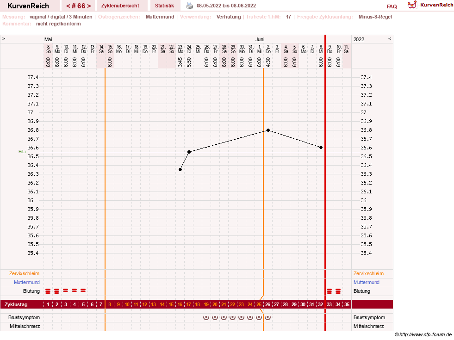Click the temperature point at 36.35 on day 16
Screen dimensions: 454x340
(x=180, y=170)
